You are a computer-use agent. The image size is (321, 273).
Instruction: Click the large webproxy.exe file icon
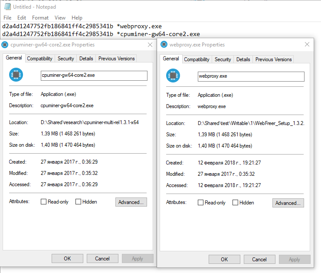(x=173, y=76)
